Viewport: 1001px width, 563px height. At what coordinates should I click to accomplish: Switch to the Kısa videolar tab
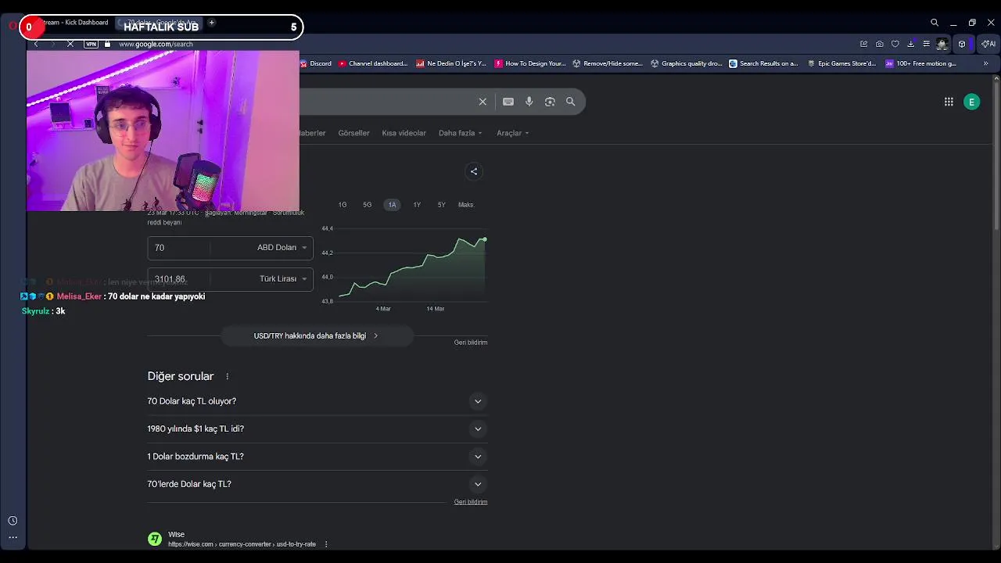[404, 133]
